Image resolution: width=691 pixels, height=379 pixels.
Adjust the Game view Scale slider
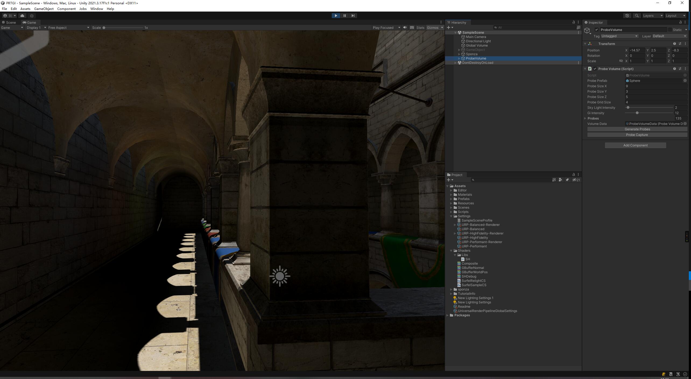123,27
